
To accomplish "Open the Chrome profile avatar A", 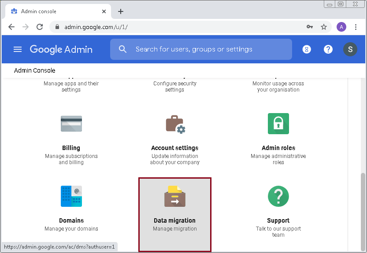I will pyautogui.click(x=341, y=27).
